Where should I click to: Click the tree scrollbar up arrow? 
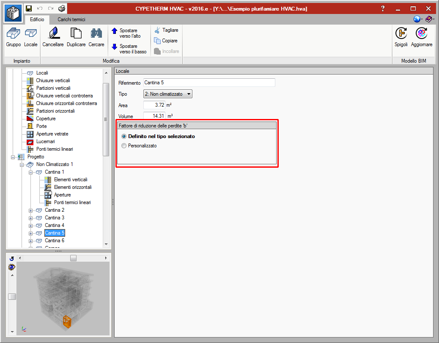point(106,72)
